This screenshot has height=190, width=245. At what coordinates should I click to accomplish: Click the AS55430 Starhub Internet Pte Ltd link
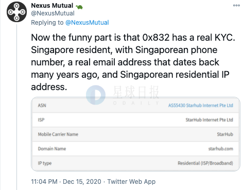[200, 105]
